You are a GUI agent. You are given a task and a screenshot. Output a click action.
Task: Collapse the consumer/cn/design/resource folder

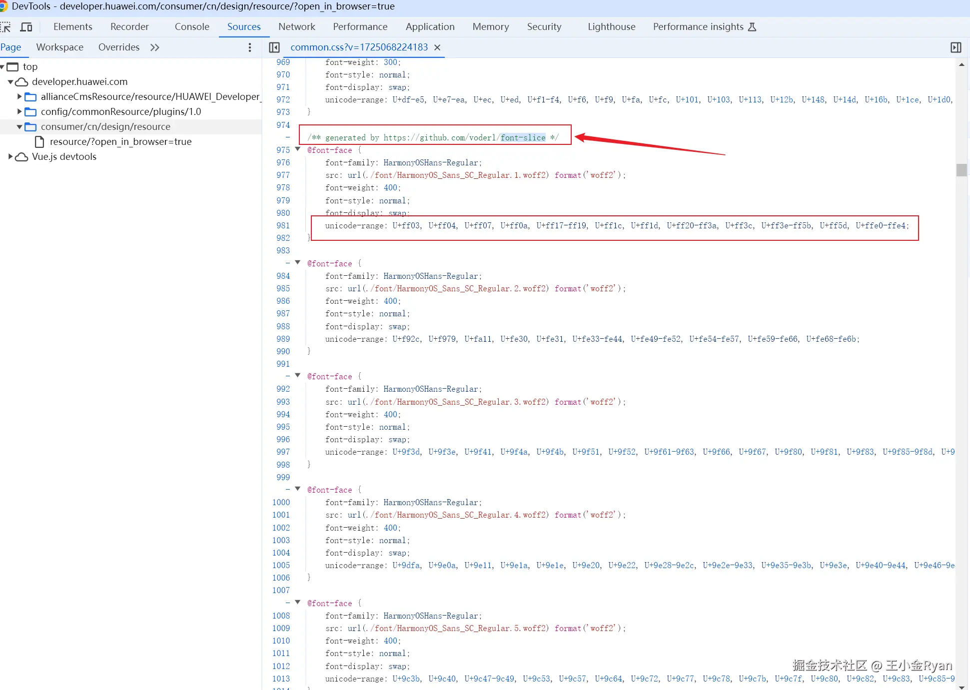pyautogui.click(x=19, y=127)
